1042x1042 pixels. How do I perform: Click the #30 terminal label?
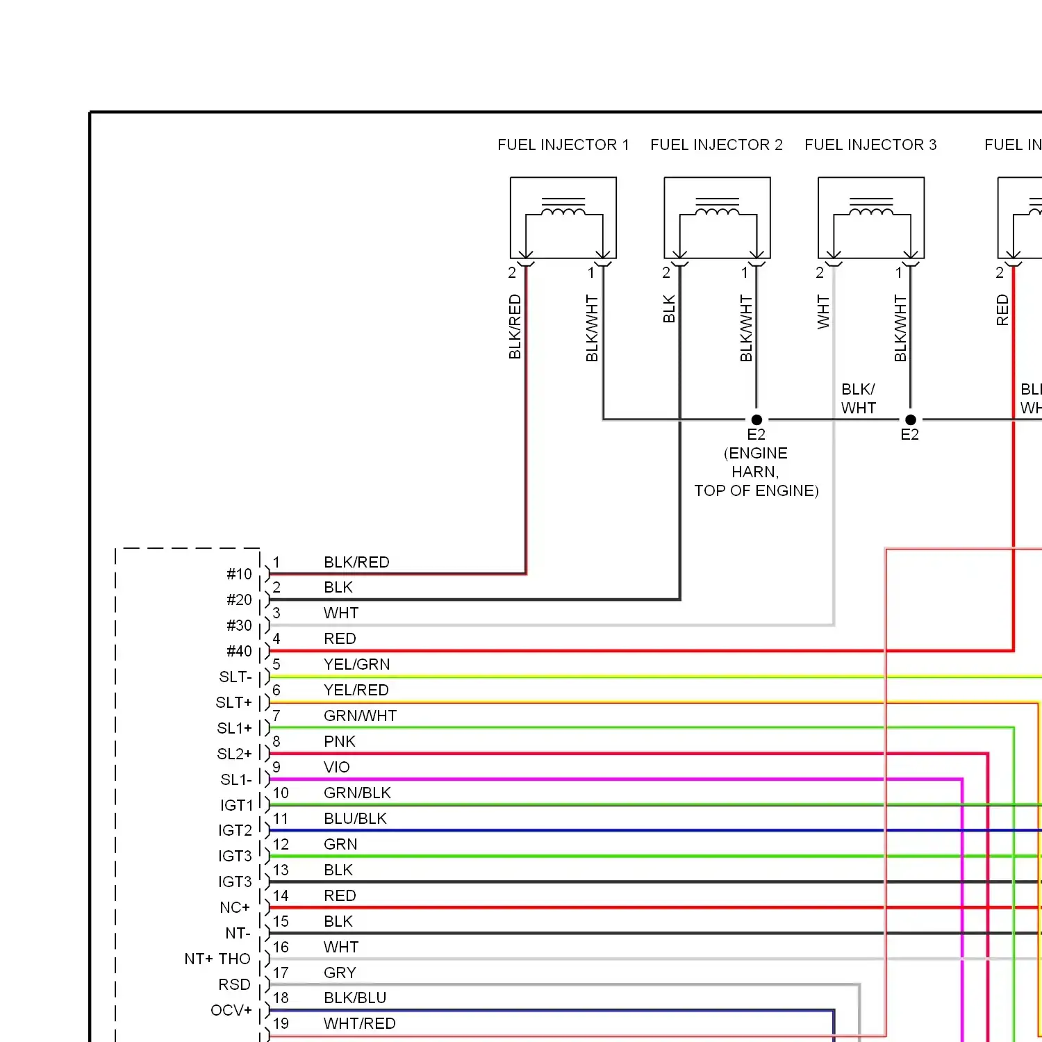pos(239,625)
